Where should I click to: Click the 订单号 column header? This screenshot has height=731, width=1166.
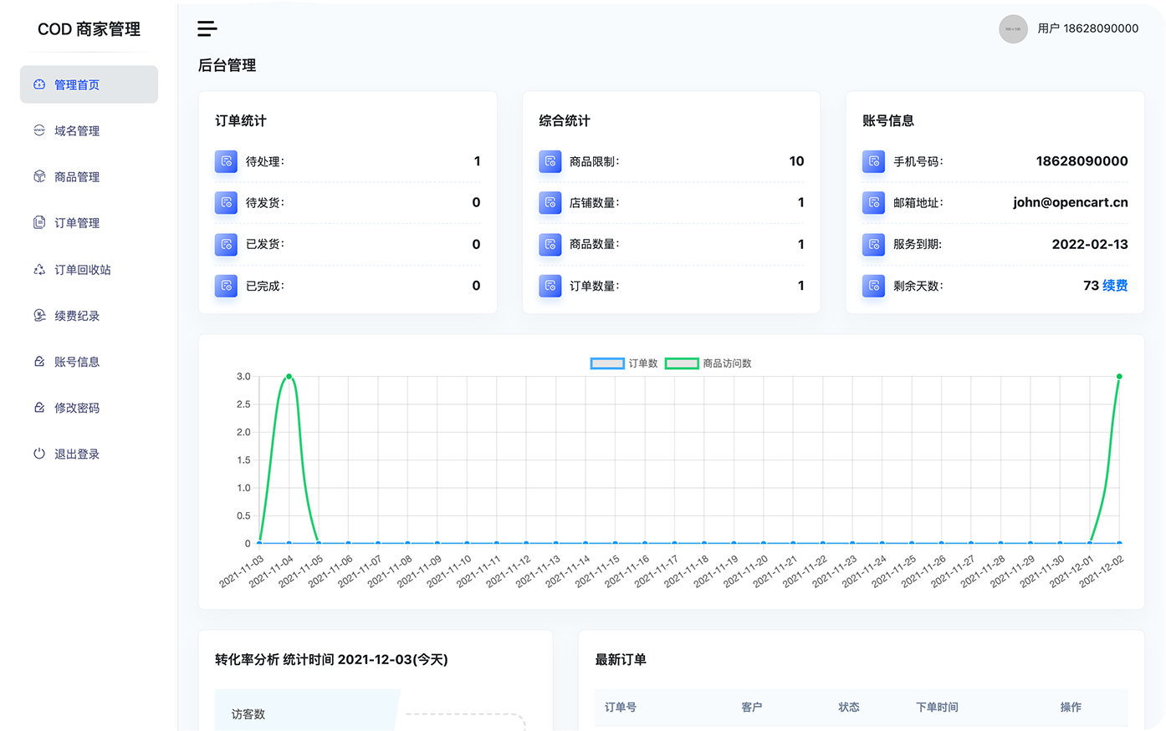click(x=621, y=707)
